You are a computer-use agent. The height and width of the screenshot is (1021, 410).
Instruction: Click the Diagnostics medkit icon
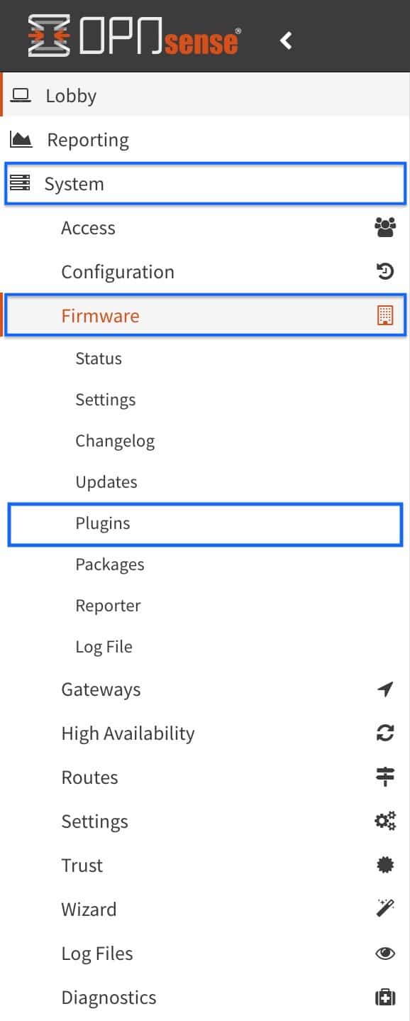click(384, 998)
